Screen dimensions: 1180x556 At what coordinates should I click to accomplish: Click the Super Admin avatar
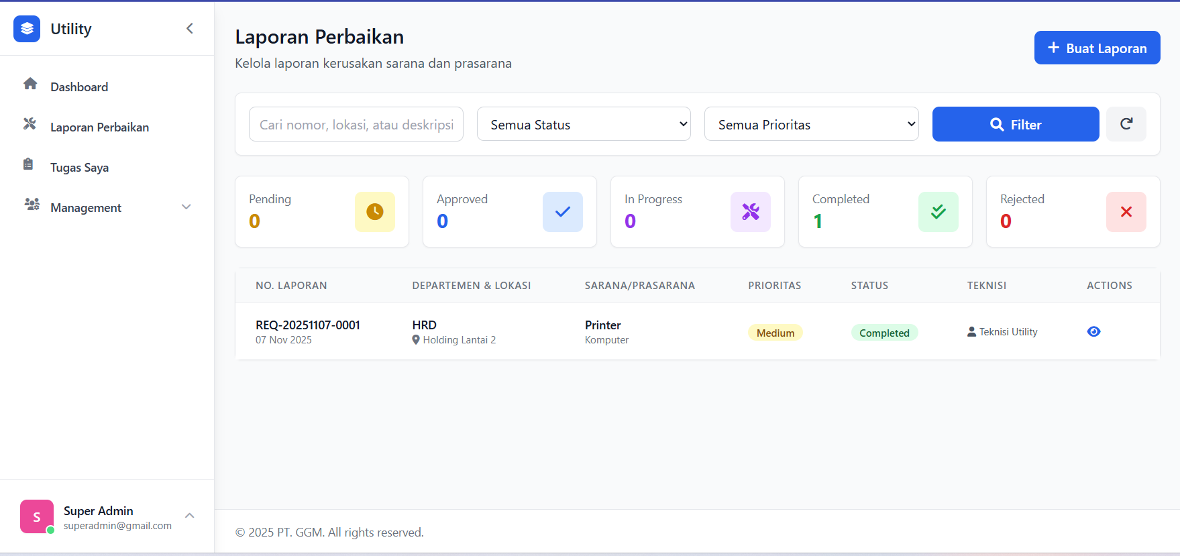37,516
